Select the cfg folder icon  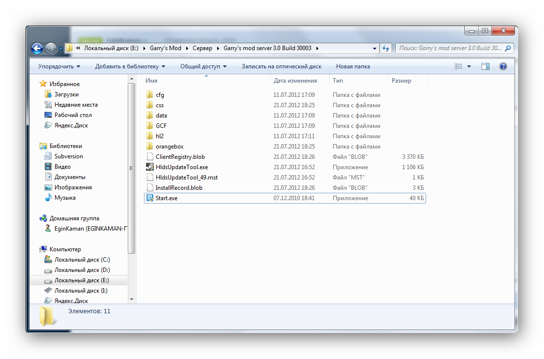[150, 94]
